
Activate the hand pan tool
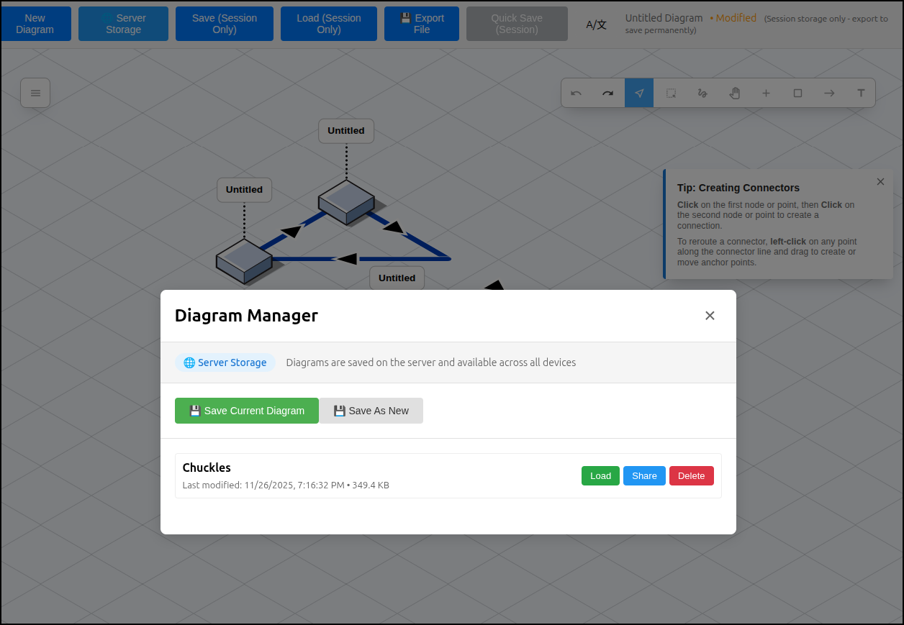734,93
